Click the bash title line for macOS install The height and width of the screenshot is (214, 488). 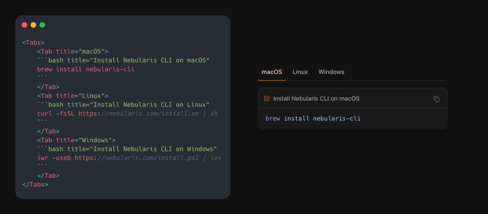coord(123,60)
